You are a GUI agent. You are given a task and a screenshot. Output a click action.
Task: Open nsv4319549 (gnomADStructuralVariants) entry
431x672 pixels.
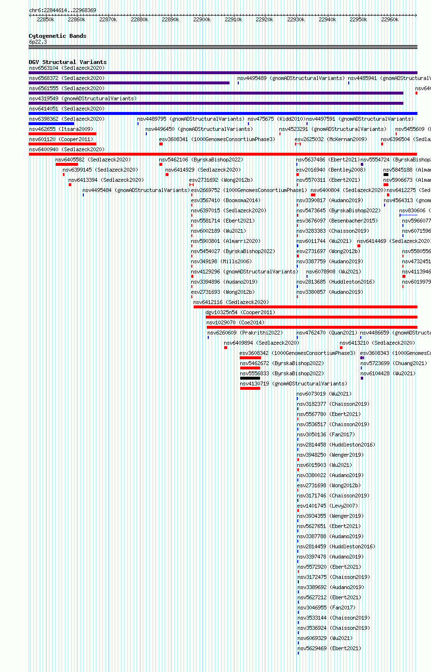[x=83, y=98]
